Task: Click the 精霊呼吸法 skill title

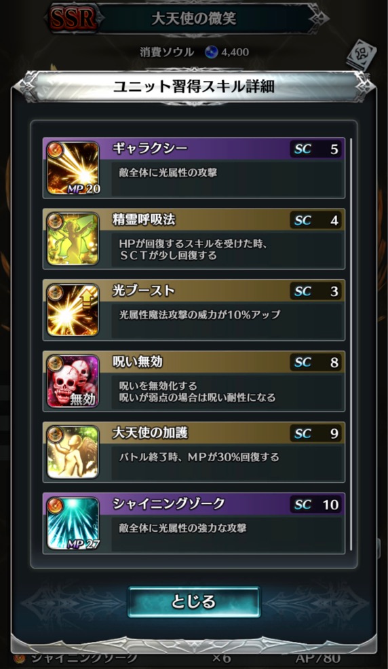Action: 144,220
